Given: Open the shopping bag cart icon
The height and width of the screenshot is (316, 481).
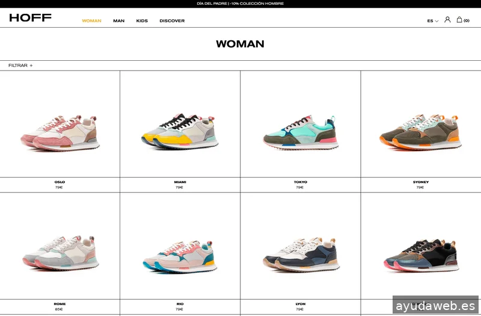Looking at the screenshot, I should click(x=460, y=20).
